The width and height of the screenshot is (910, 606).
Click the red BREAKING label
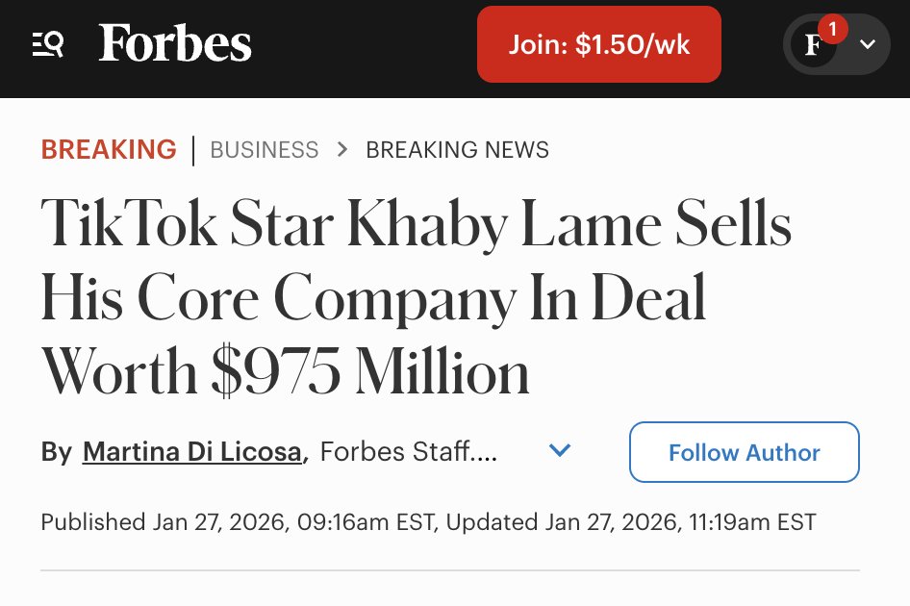click(x=109, y=150)
